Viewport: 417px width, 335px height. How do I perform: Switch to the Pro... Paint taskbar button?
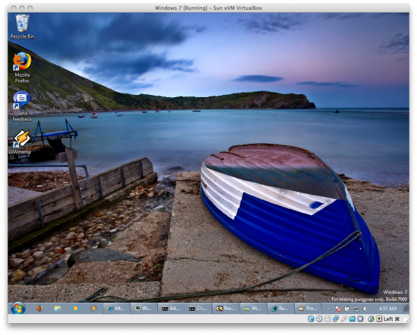(x=308, y=308)
